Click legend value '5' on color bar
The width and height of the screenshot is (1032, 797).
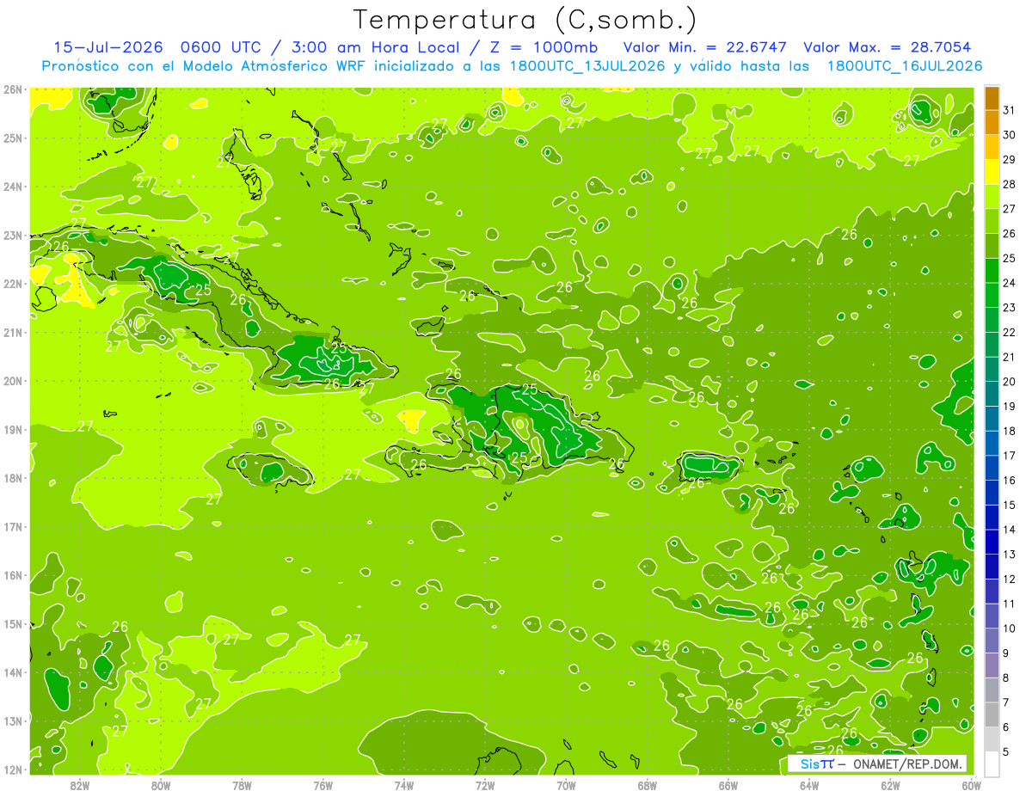[x=1007, y=751]
